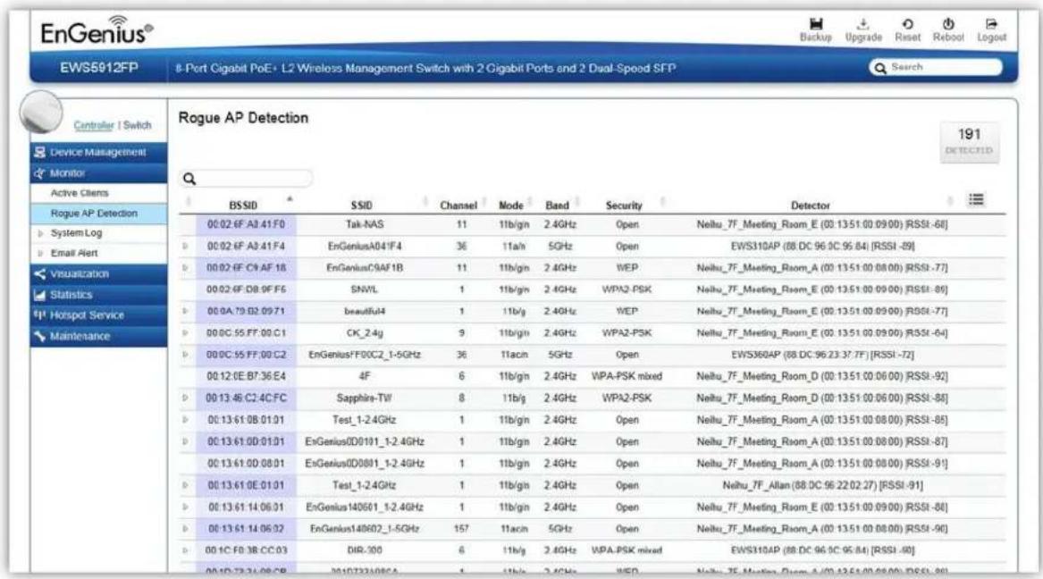
Task: Switch to the Controller view link
Action: point(94,125)
